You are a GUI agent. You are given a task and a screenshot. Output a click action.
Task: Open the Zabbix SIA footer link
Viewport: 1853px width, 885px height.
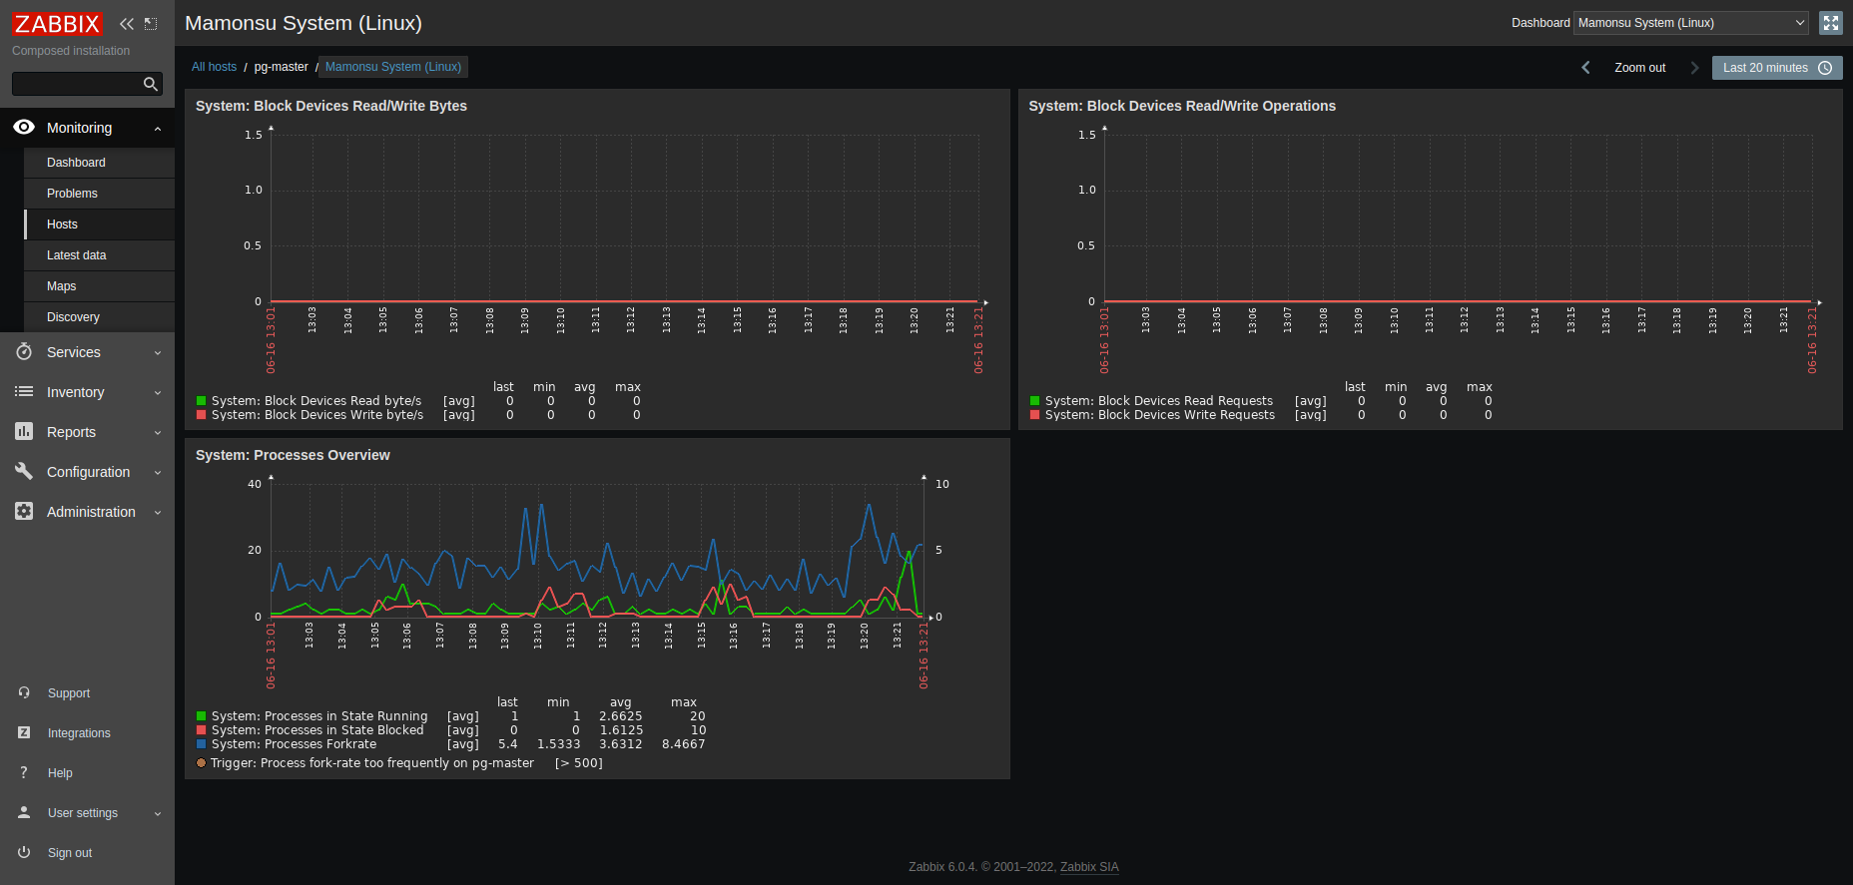pyautogui.click(x=1089, y=867)
